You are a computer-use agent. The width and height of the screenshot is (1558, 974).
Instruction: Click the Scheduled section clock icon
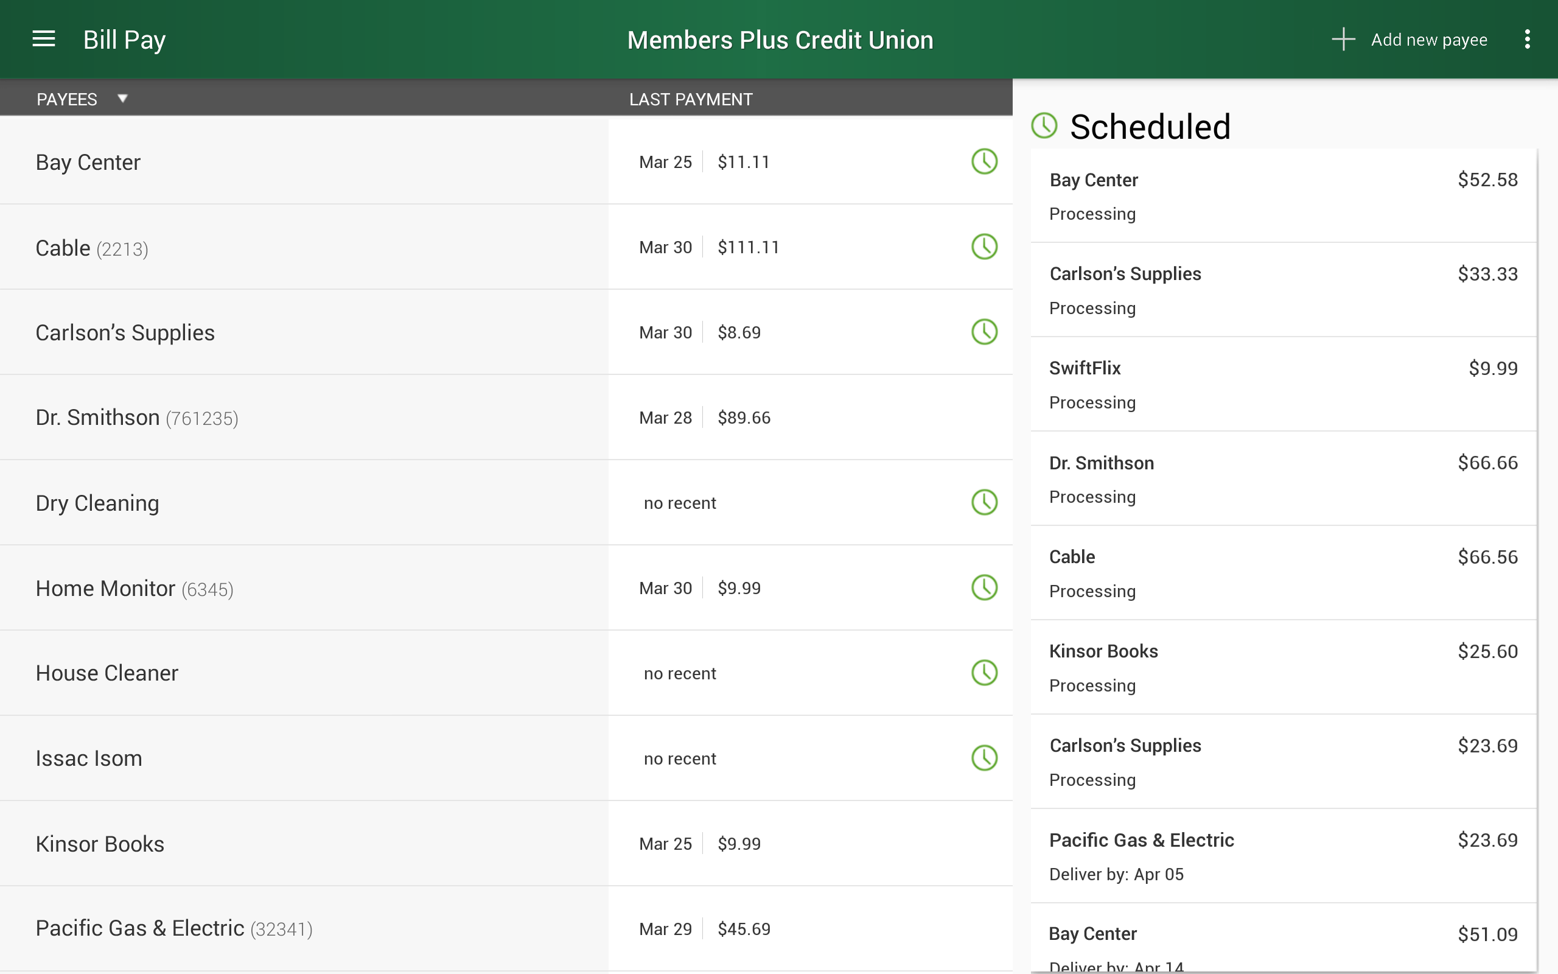[x=1044, y=125]
